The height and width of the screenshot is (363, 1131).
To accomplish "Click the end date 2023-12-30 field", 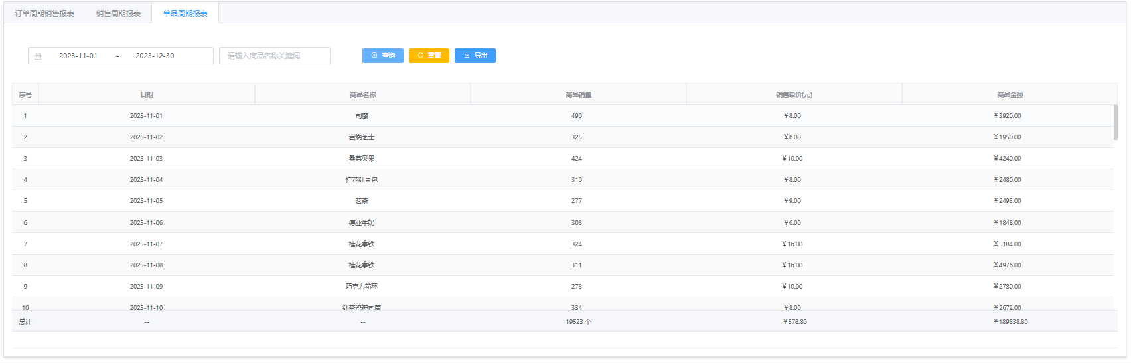I will click(x=155, y=56).
